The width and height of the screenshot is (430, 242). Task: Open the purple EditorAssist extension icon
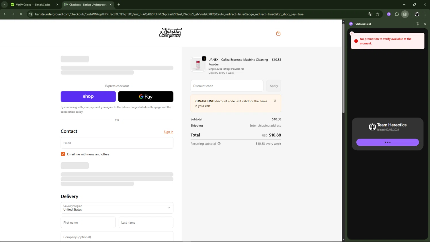(x=389, y=14)
